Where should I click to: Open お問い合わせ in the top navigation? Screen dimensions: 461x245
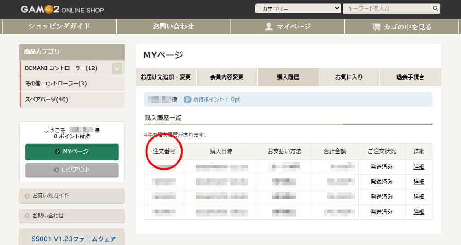(x=173, y=27)
